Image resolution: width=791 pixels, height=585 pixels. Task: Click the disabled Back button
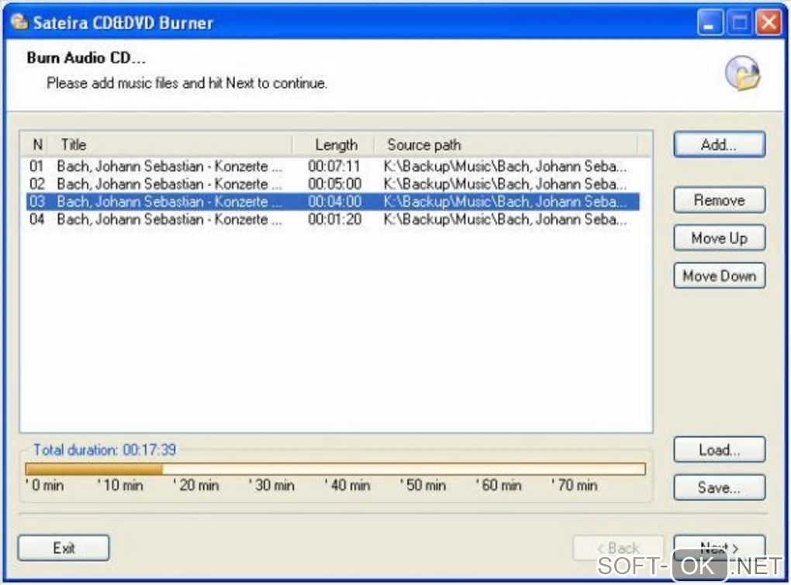(x=618, y=548)
